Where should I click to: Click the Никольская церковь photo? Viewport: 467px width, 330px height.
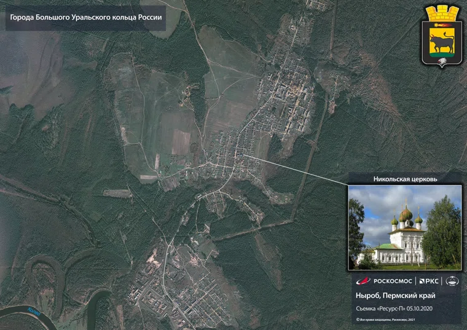tap(404, 227)
